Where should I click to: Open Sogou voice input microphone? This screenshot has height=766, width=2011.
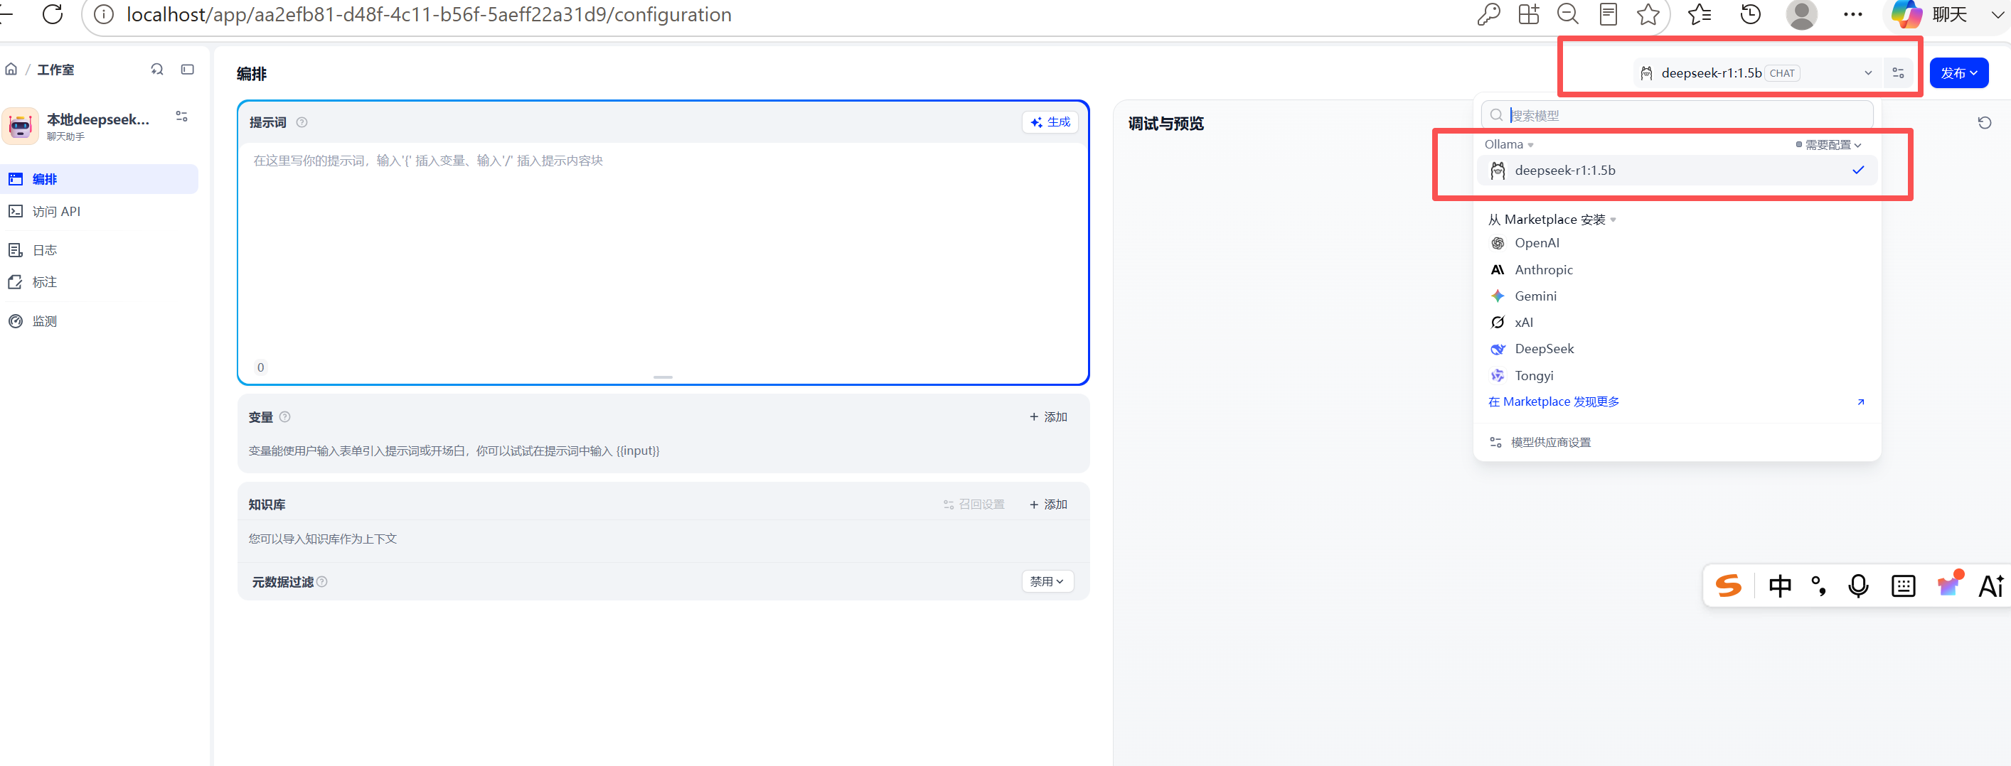pos(1858,585)
